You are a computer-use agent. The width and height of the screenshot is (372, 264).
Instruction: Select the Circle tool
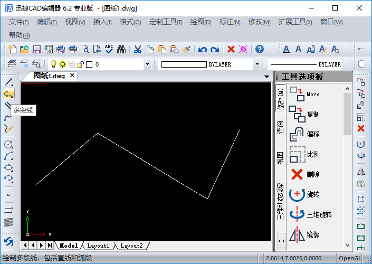pyautogui.click(x=8, y=144)
